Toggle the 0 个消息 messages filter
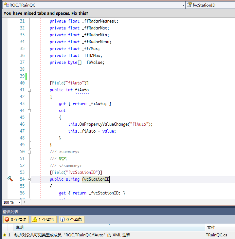The height and width of the screenshot is (239, 235). pyautogui.click(x=71, y=219)
